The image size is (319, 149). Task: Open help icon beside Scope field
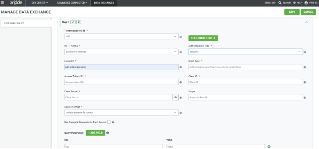(x=305, y=98)
